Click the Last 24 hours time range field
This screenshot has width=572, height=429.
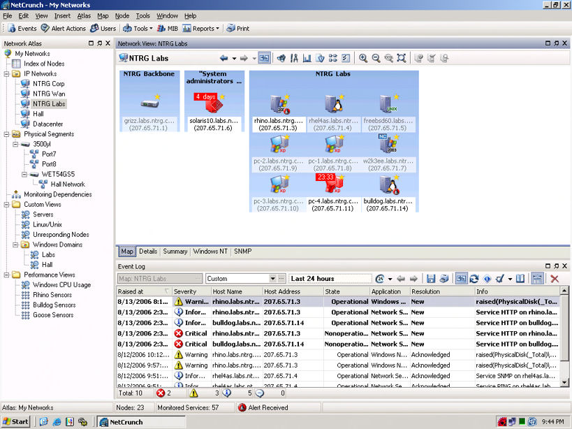pyautogui.click(x=330, y=279)
